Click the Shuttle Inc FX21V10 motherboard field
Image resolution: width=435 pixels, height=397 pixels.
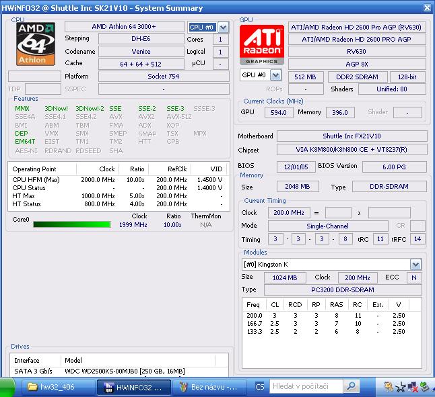coord(352,136)
